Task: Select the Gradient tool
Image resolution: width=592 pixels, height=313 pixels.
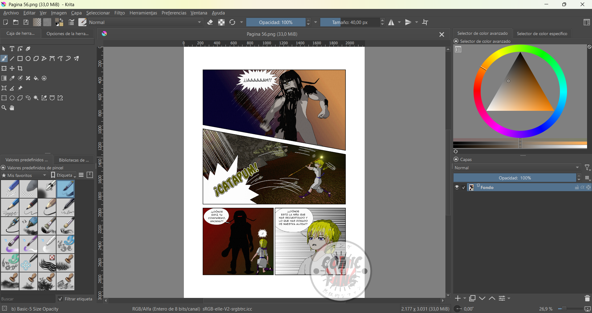Action: pos(4,78)
